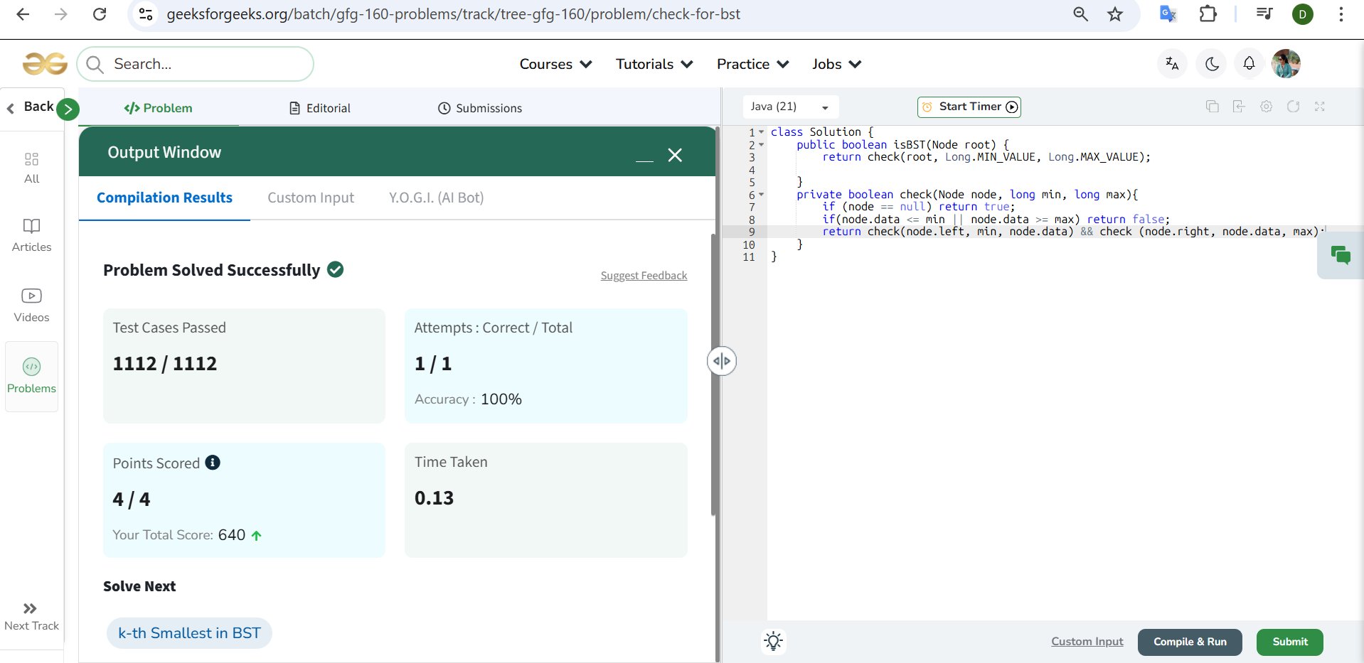Expand the Practice dropdown menu

752,64
